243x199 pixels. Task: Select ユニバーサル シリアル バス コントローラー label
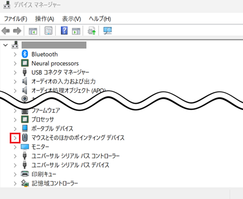click(x=76, y=156)
